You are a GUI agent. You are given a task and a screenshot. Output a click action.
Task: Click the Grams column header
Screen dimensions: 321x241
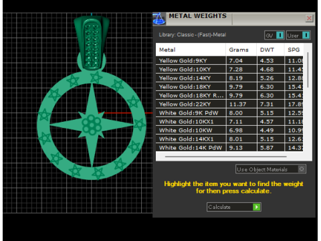click(x=241, y=50)
